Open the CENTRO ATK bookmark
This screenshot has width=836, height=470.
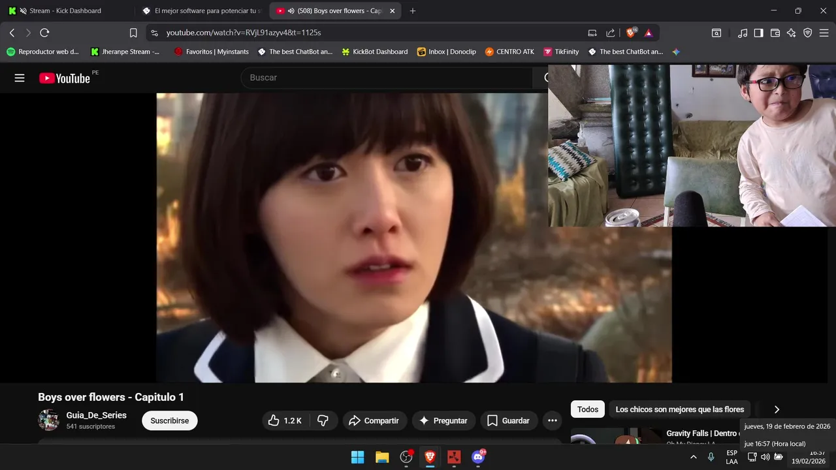[510, 52]
